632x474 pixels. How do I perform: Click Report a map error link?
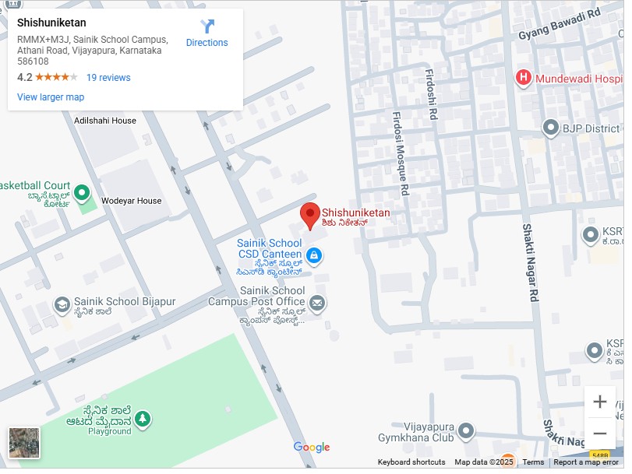tap(586, 462)
